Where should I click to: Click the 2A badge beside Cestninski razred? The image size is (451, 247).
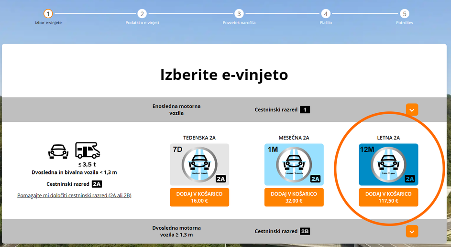point(97,184)
